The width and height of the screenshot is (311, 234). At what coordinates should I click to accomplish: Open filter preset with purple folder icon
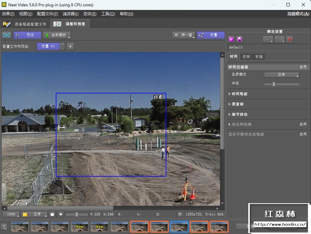point(231,39)
